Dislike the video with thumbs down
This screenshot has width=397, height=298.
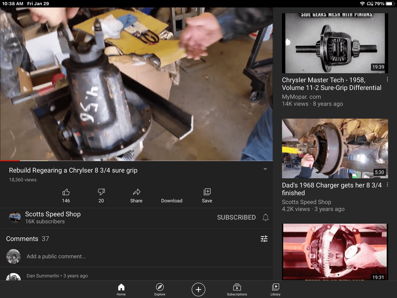[x=101, y=192]
